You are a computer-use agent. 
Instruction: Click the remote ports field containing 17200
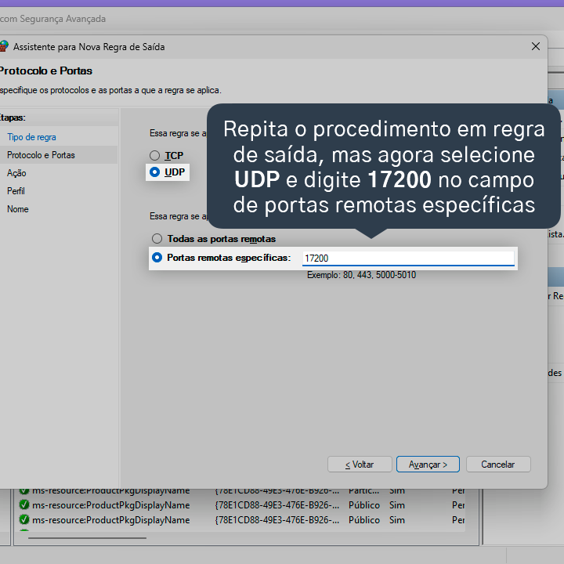(408, 258)
